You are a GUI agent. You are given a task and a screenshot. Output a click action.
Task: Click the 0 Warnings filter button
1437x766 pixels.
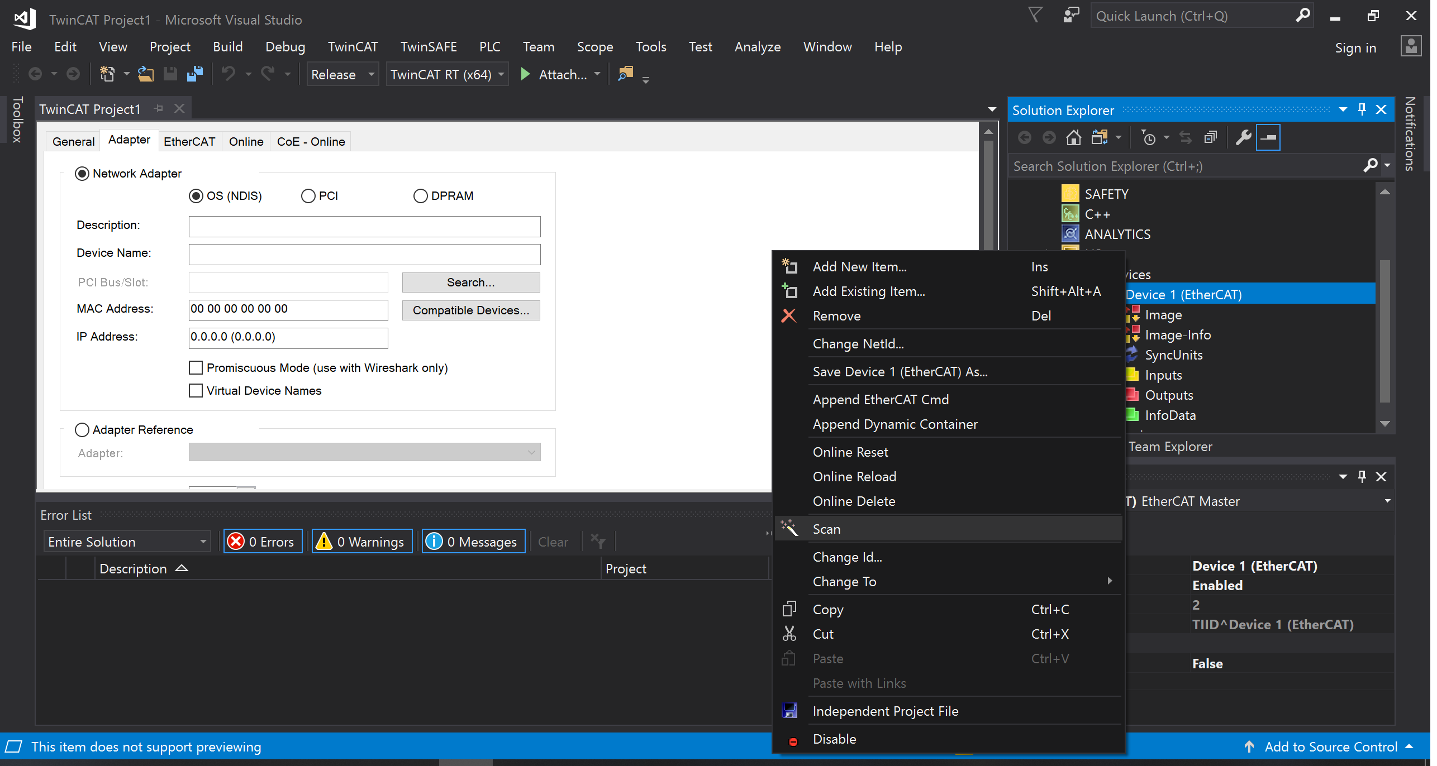[x=362, y=542]
